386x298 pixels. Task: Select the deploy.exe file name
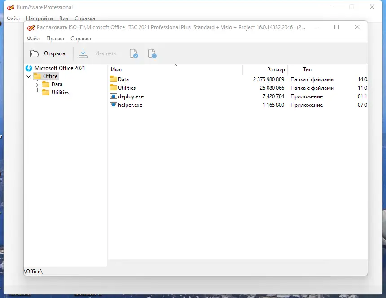coord(131,96)
